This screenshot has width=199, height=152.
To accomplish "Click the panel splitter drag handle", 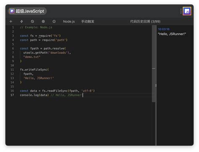I will (x=156, y=85).
